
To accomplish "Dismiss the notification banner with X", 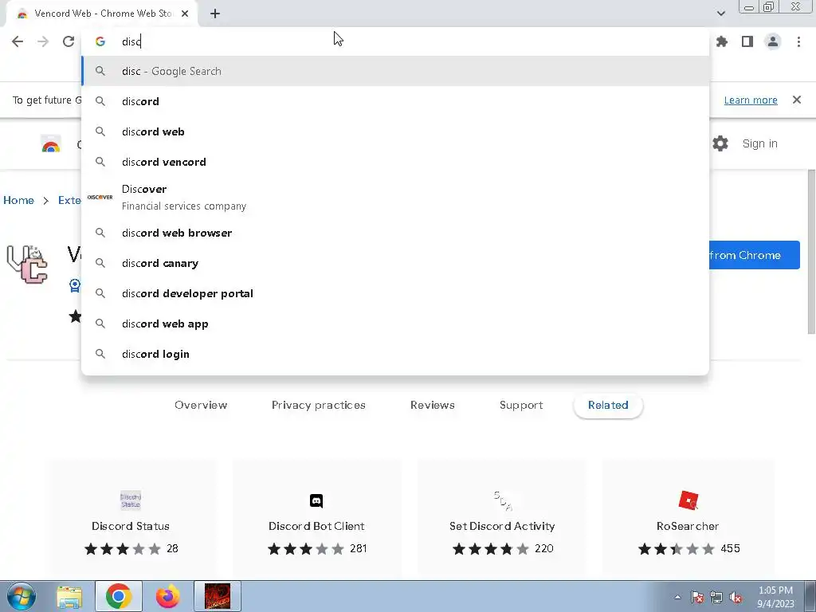I will coord(796,100).
